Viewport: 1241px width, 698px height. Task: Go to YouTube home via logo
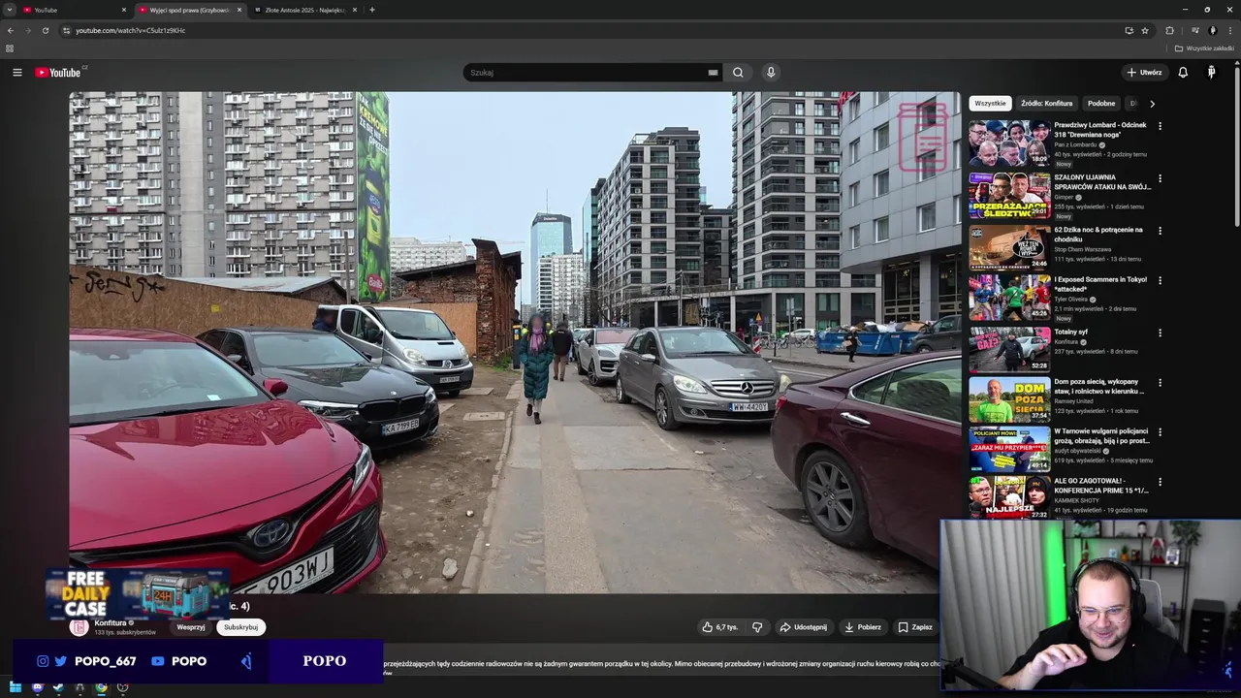pos(58,73)
